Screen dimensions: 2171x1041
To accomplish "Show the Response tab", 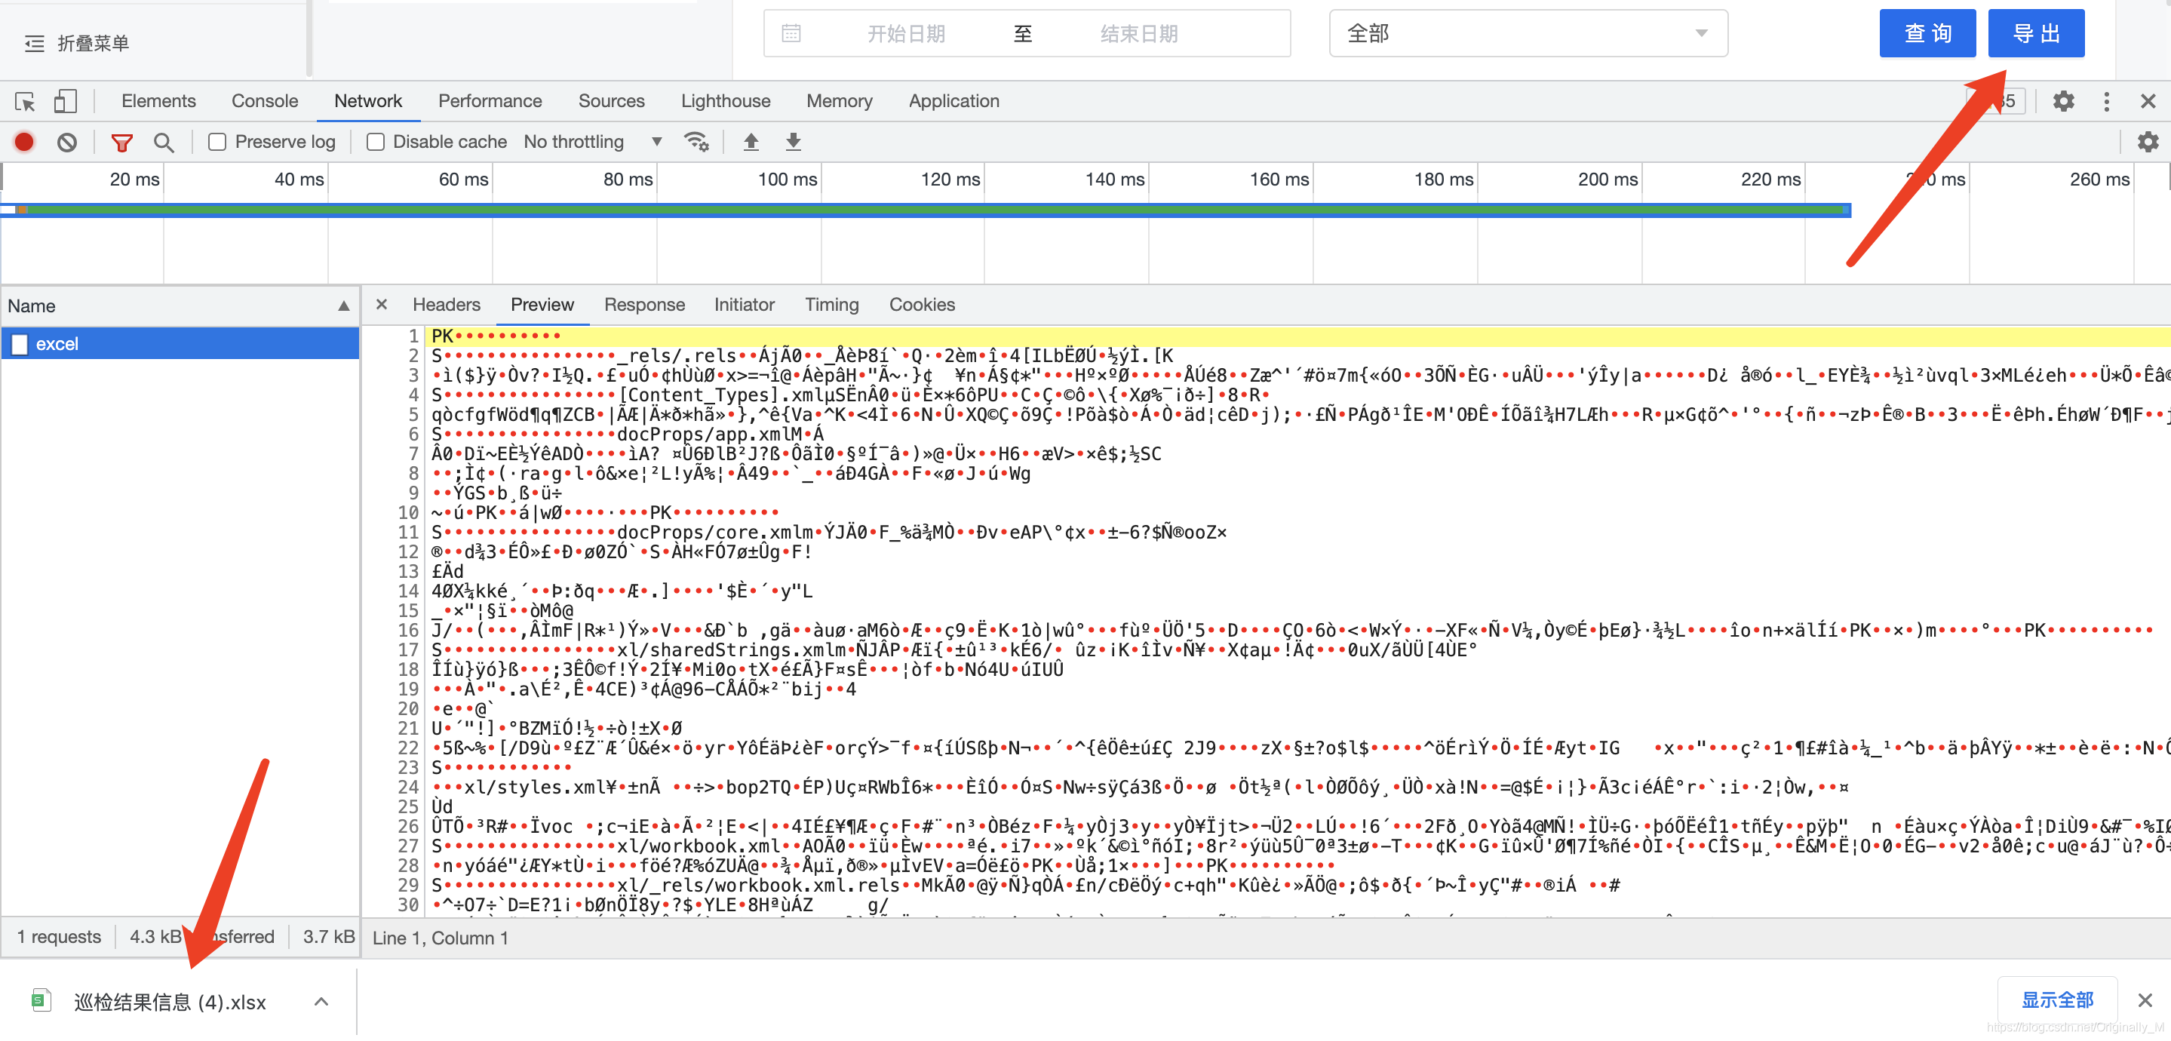I will [645, 304].
